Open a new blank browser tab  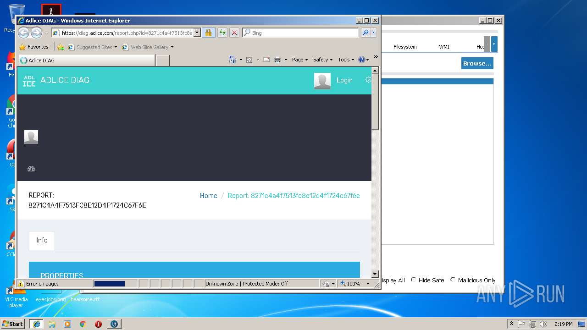tap(163, 60)
